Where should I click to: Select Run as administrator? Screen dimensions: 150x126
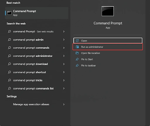pos(108,47)
